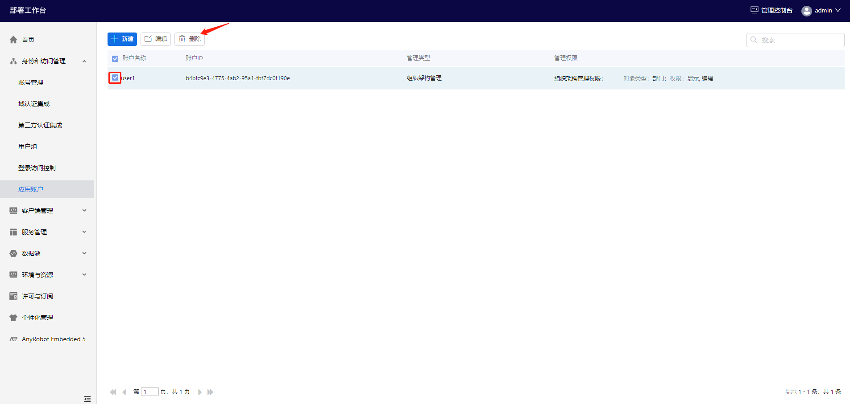The width and height of the screenshot is (850, 404).
Task: Click the admin user avatar icon
Action: coord(806,11)
